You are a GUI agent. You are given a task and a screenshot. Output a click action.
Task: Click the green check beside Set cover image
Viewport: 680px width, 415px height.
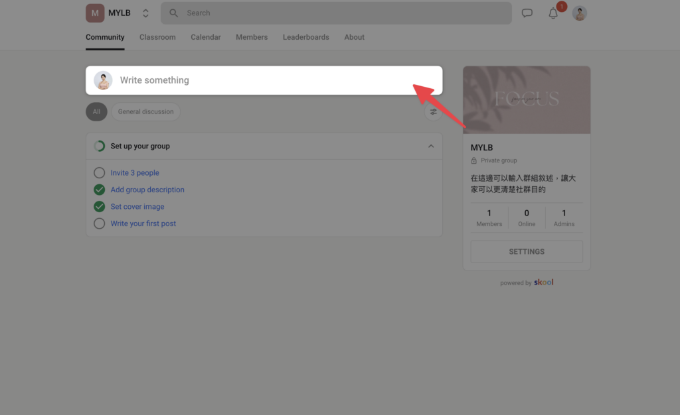pyautogui.click(x=100, y=206)
